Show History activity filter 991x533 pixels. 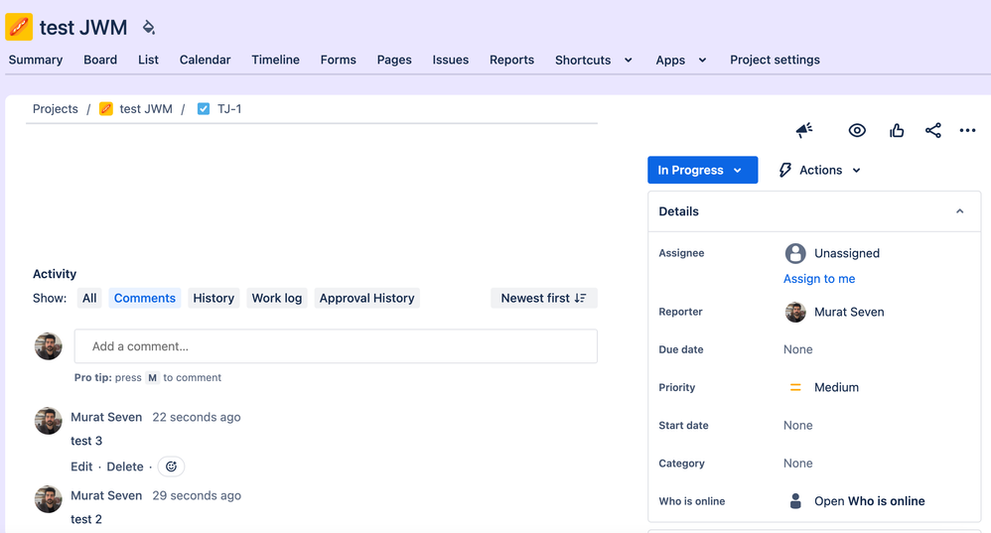pyautogui.click(x=213, y=298)
